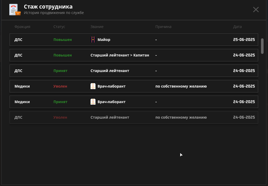The image size is (268, 186).
Task: Click по собственному желанию reason in Медики row
Action: (x=181, y=86)
